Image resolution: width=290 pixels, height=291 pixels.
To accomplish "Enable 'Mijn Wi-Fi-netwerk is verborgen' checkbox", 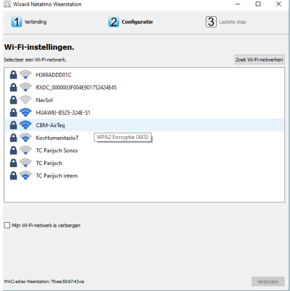I will pos(7,225).
